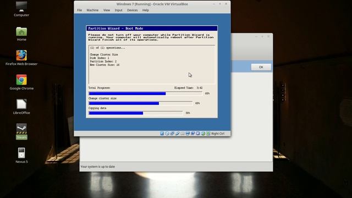Select the Nexus 5 device desktop icon
This screenshot has width=352, height=198.
click(x=21, y=156)
